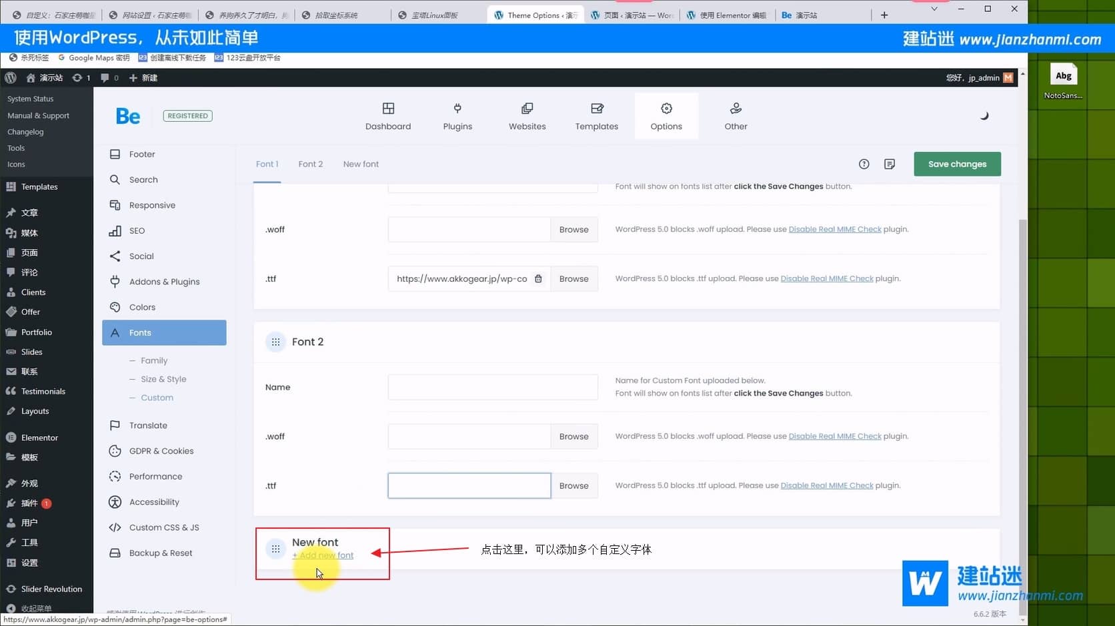Select Colors in the options sidebar
The width and height of the screenshot is (1115, 626).
[142, 307]
